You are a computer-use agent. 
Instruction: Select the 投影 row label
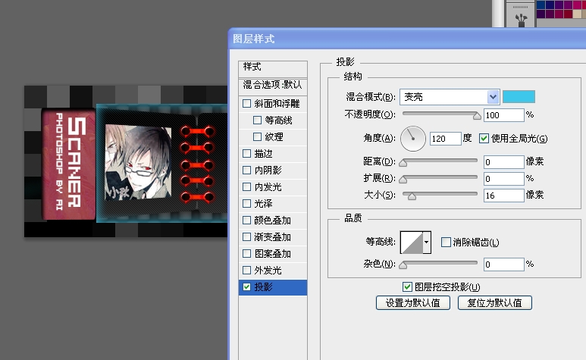[x=264, y=286]
